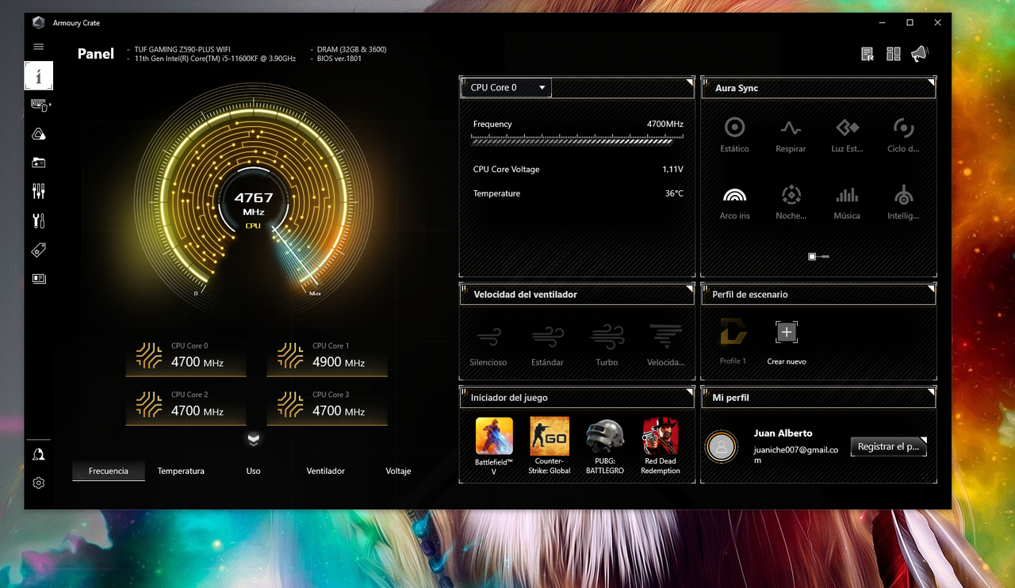Choose the Silencioso fan speed mode
The image size is (1015, 588).
pyautogui.click(x=488, y=345)
